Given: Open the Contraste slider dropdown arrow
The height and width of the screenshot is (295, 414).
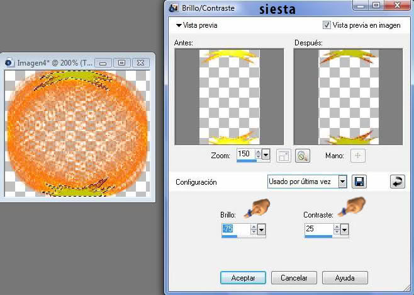Looking at the screenshot, I should pyautogui.click(x=344, y=229).
